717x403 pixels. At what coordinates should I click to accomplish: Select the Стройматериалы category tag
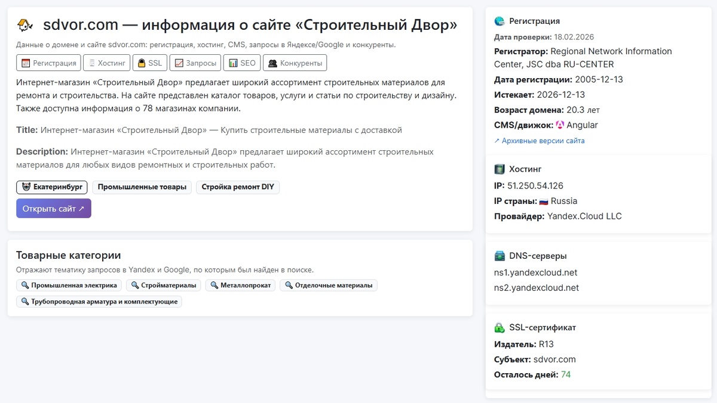[x=163, y=285]
